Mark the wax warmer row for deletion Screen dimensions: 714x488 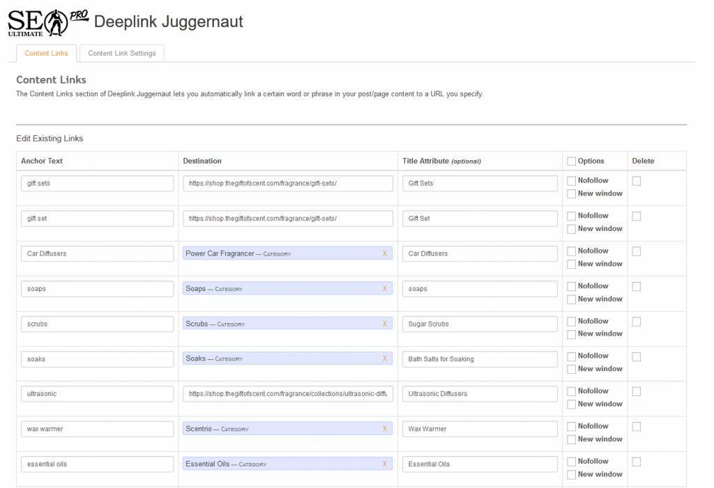(637, 427)
